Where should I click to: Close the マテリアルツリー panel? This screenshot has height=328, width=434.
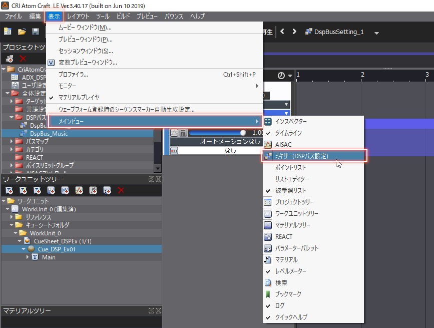[158, 311]
